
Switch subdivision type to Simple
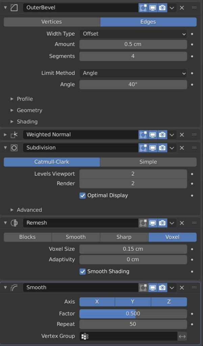coord(148,162)
